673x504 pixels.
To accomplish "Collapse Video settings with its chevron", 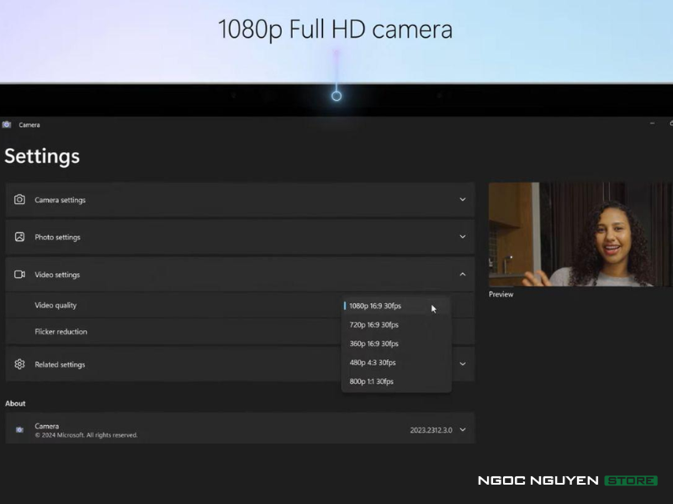I will pyautogui.click(x=462, y=275).
